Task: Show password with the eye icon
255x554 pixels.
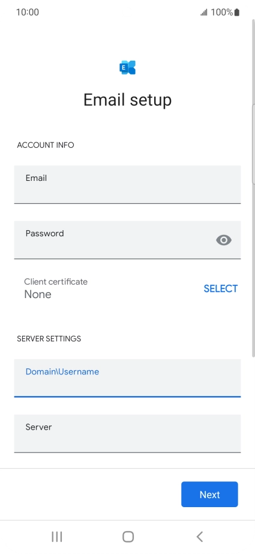Action: coord(224,240)
